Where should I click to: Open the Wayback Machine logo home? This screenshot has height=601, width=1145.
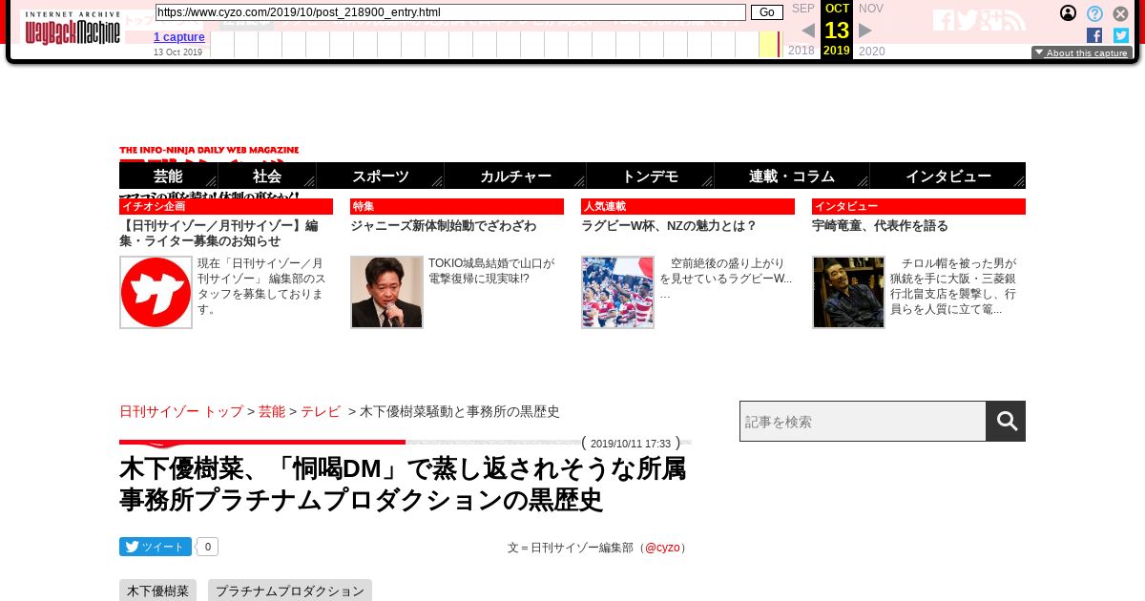point(73,28)
